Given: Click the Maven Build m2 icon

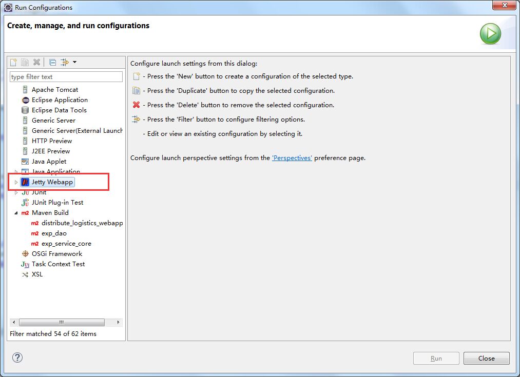Looking at the screenshot, I should point(25,213).
